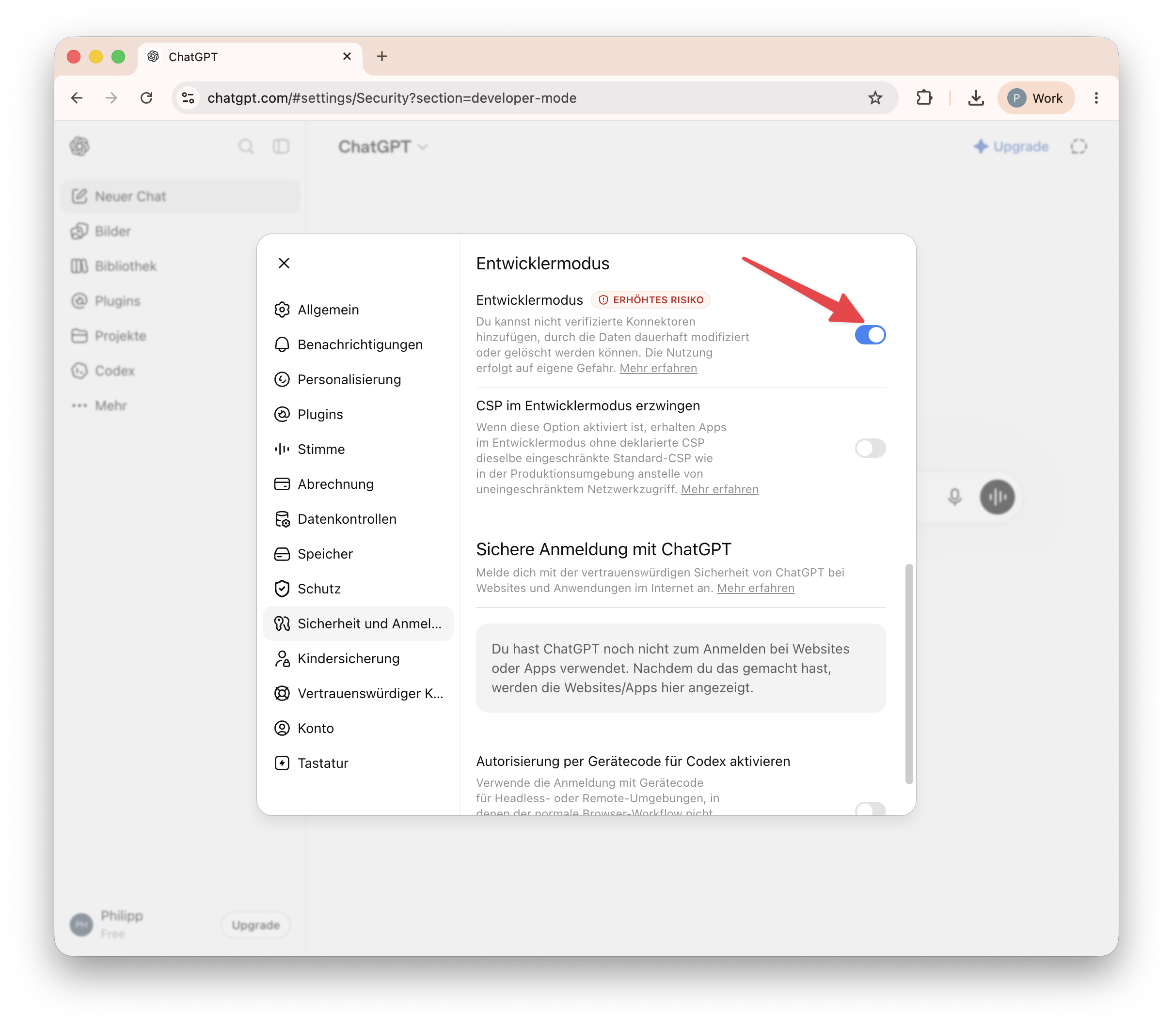This screenshot has width=1173, height=1028.
Task: Start a Neuer Chat
Action: (x=181, y=197)
